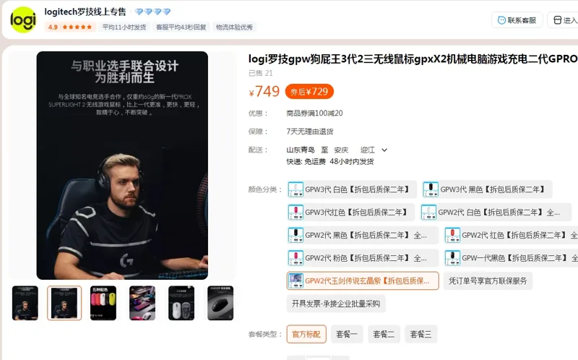
Task: Select the first gallery thumbnail
Action: (25, 303)
